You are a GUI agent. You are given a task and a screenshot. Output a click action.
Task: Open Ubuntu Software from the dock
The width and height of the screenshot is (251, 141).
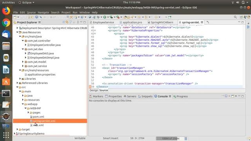click(6, 82)
